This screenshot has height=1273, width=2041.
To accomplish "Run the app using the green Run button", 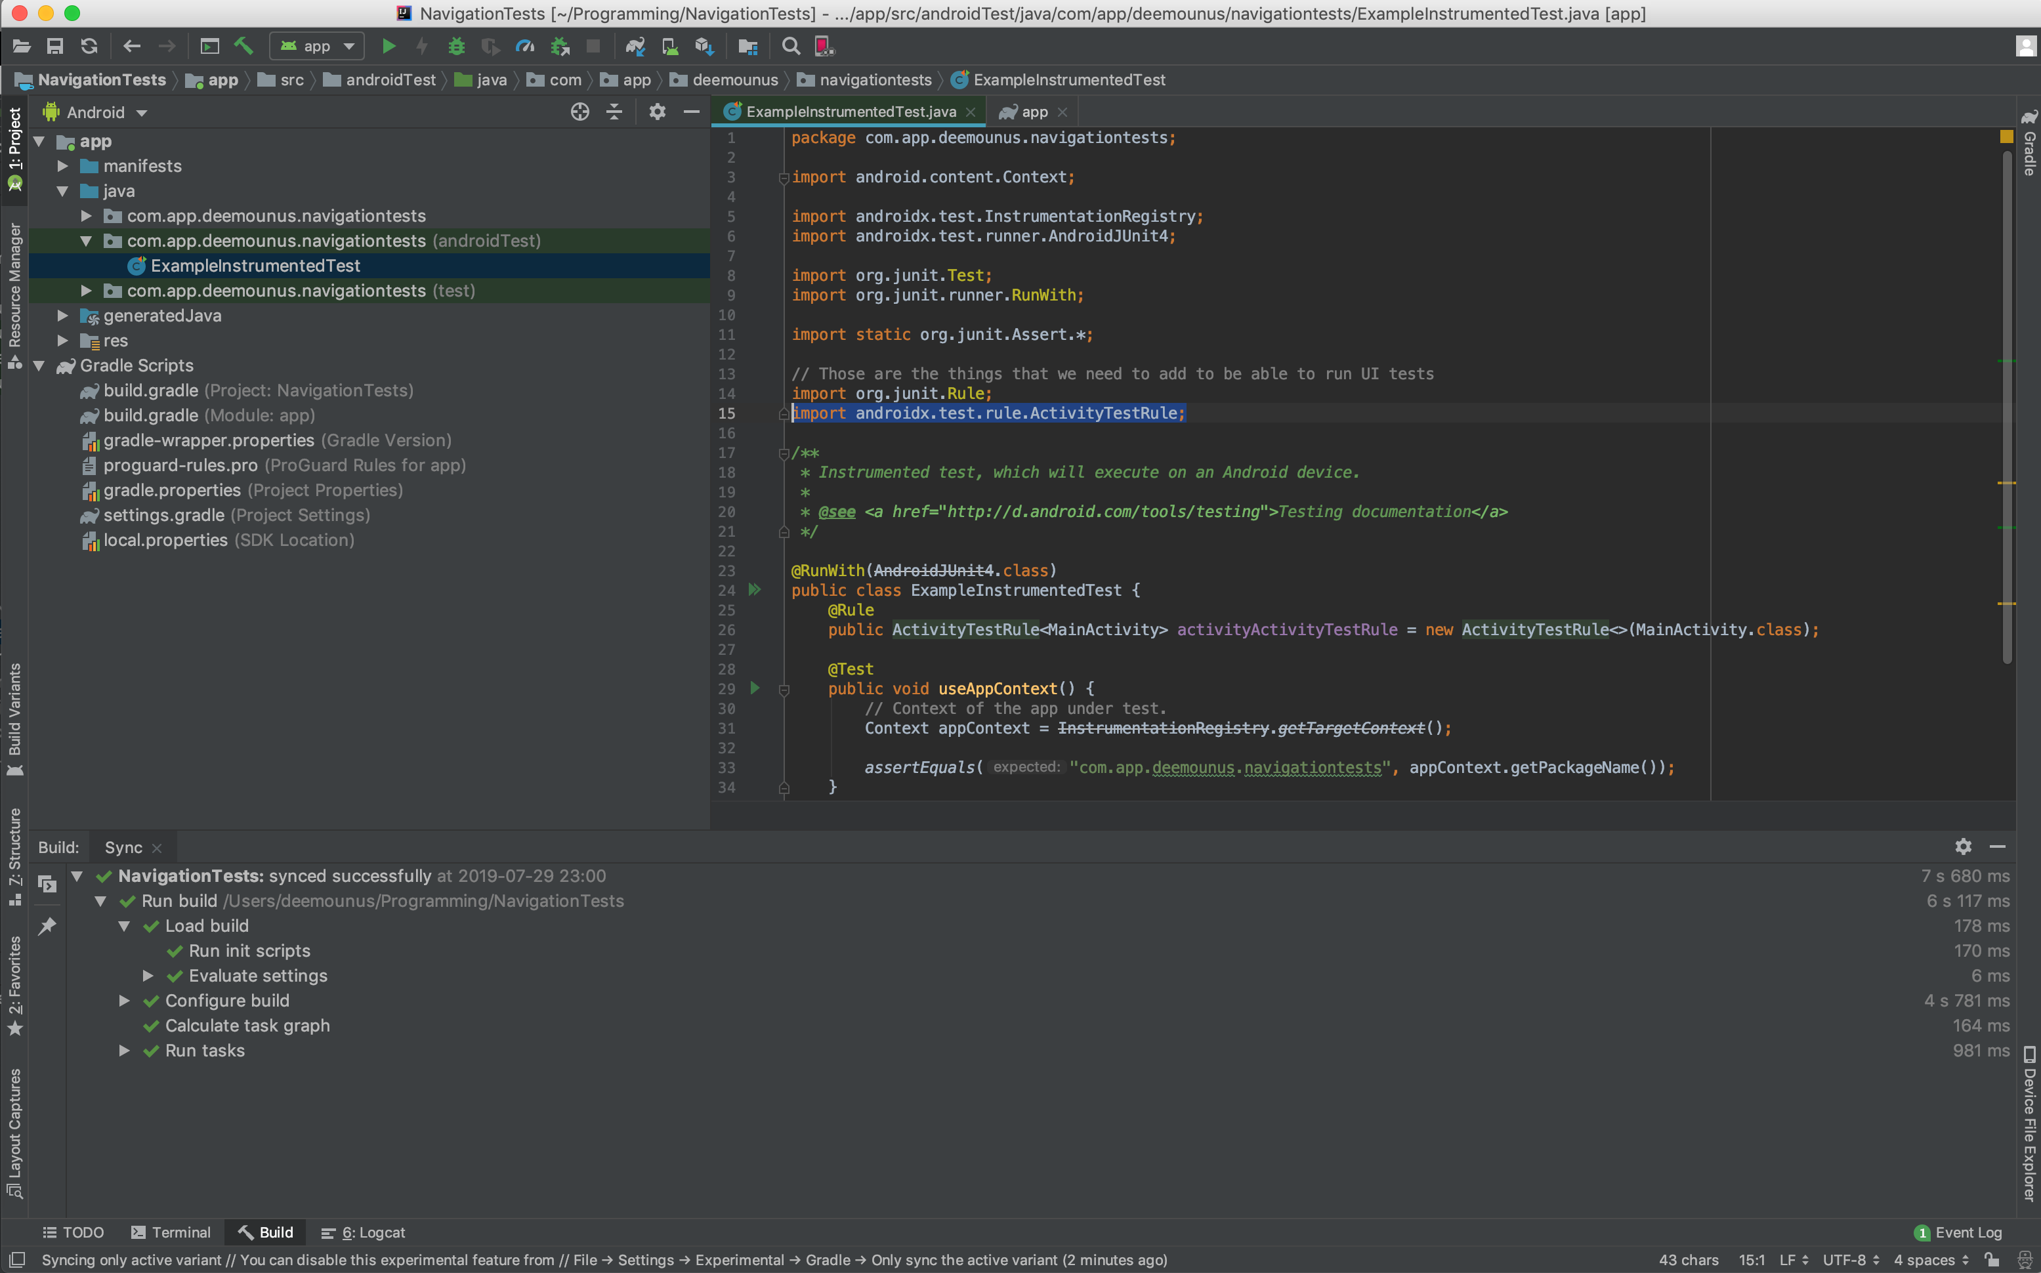I will click(389, 47).
